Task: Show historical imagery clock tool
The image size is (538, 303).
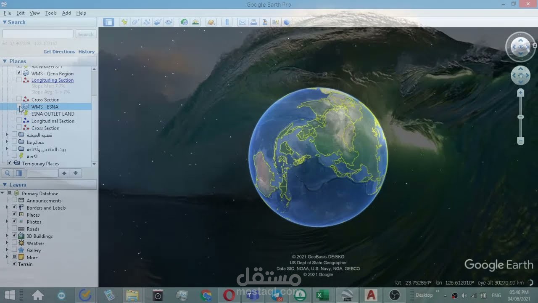Action: (x=184, y=22)
